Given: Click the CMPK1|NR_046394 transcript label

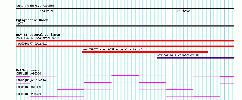Looking at the screenshot, I should 29,94.
